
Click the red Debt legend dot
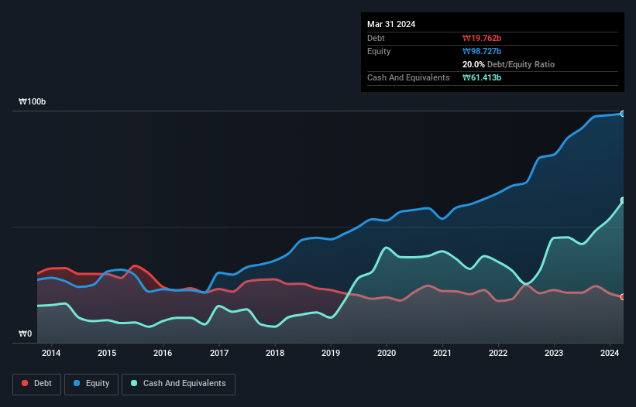point(25,383)
